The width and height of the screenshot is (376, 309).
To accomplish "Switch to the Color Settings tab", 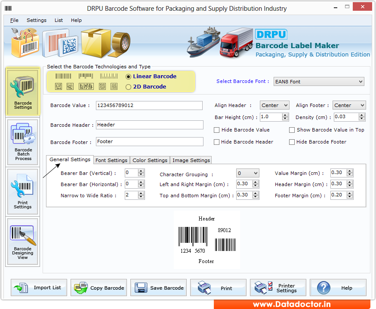I will point(150,160).
